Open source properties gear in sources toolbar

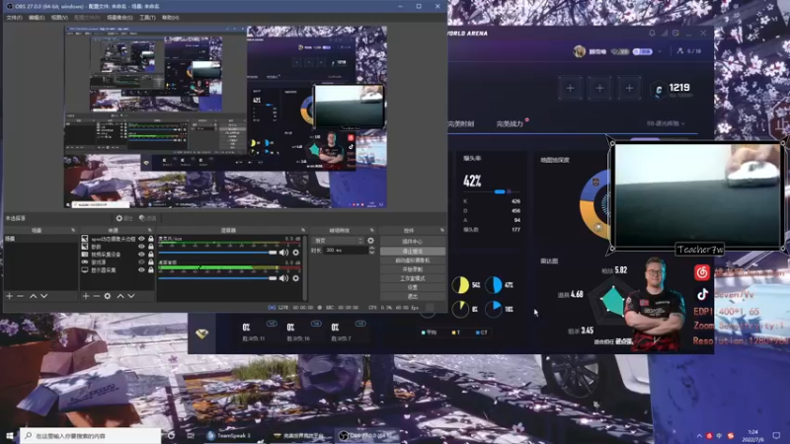pyautogui.click(x=108, y=296)
